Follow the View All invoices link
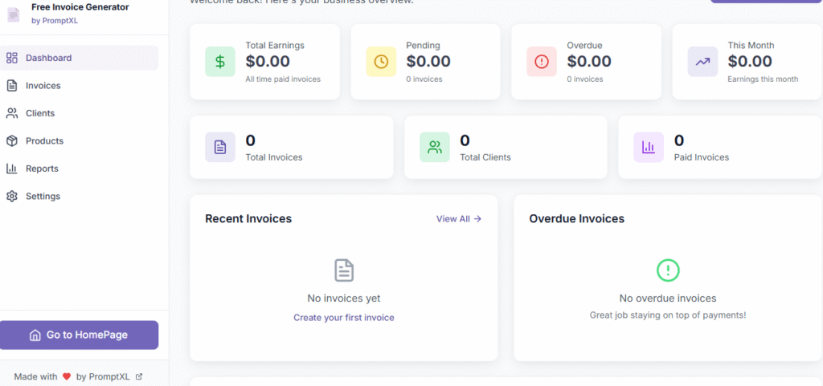Screen dimensions: 823x386 point(459,219)
